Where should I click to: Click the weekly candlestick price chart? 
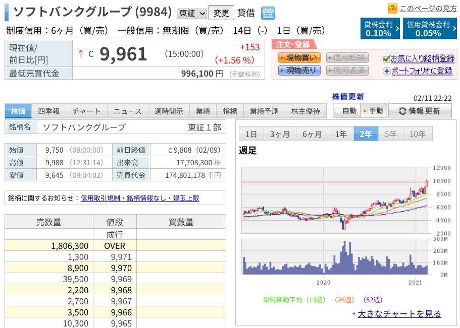click(335, 201)
